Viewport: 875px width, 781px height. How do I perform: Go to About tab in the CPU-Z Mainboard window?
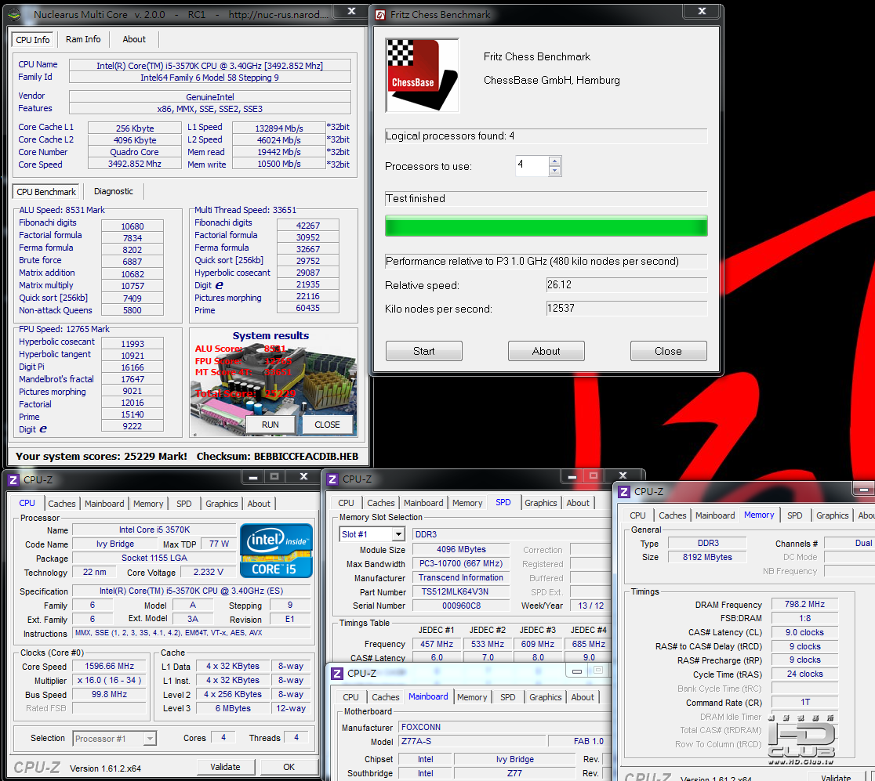click(583, 697)
